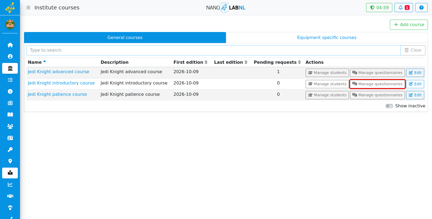Select the institute building icon in sidebar
This screenshot has width=432, height=219.
click(10, 68)
